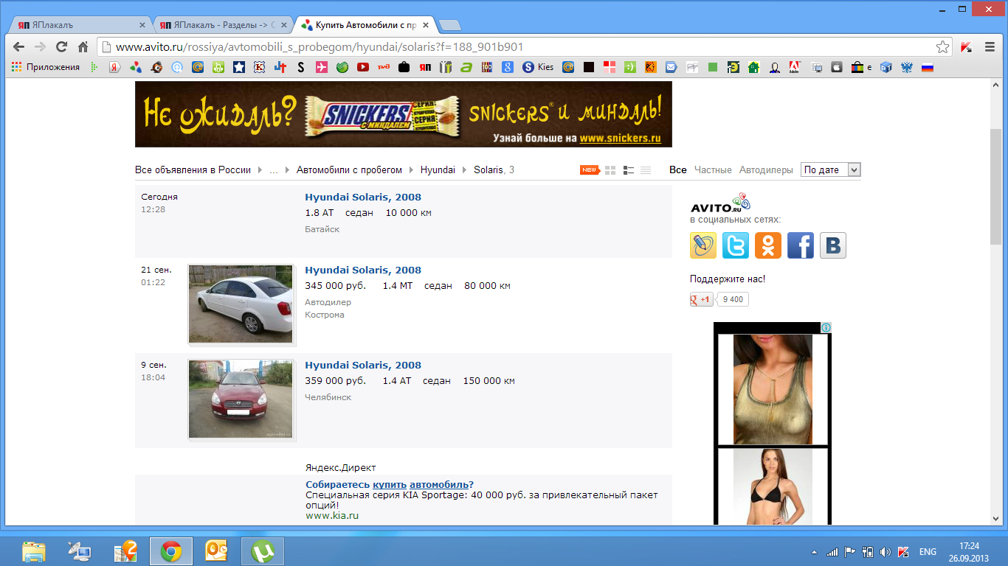Open the 'По дате' sort dropdown
Image resolution: width=1008 pixels, height=566 pixels.
831,170
